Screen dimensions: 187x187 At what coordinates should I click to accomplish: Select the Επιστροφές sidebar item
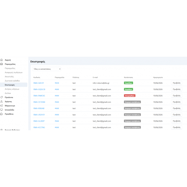(14, 85)
